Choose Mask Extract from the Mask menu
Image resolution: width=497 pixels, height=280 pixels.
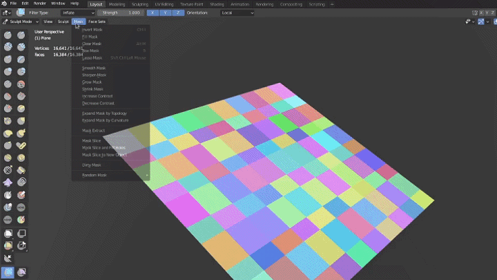coord(93,130)
